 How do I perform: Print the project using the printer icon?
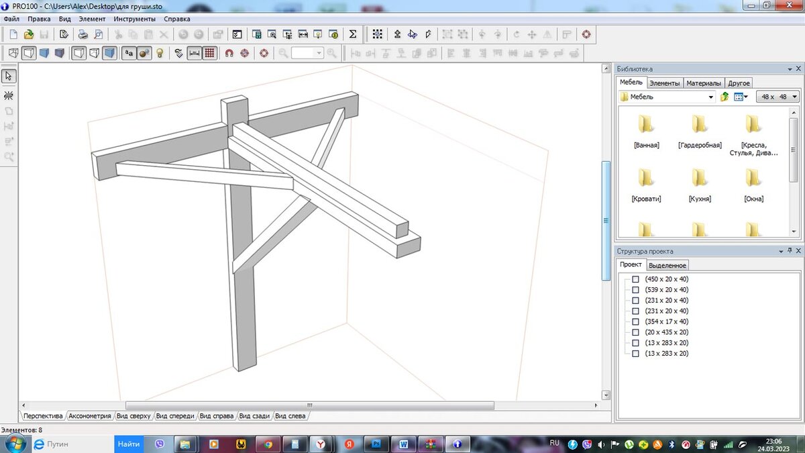pyautogui.click(x=83, y=34)
